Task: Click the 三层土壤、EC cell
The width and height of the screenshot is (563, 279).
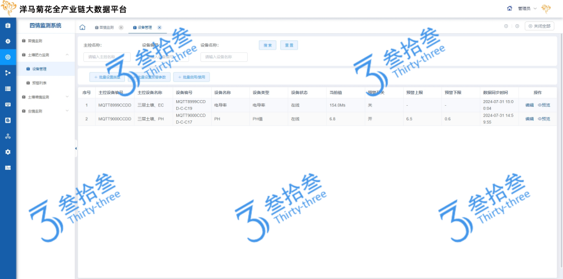Action: pos(150,105)
